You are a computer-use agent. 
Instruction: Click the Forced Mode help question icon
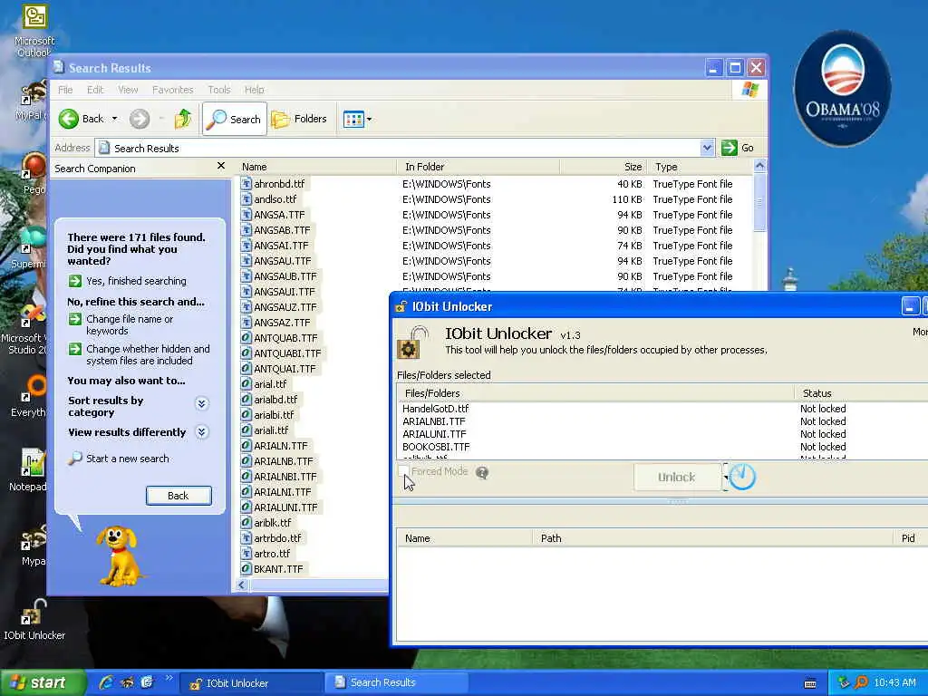point(482,472)
